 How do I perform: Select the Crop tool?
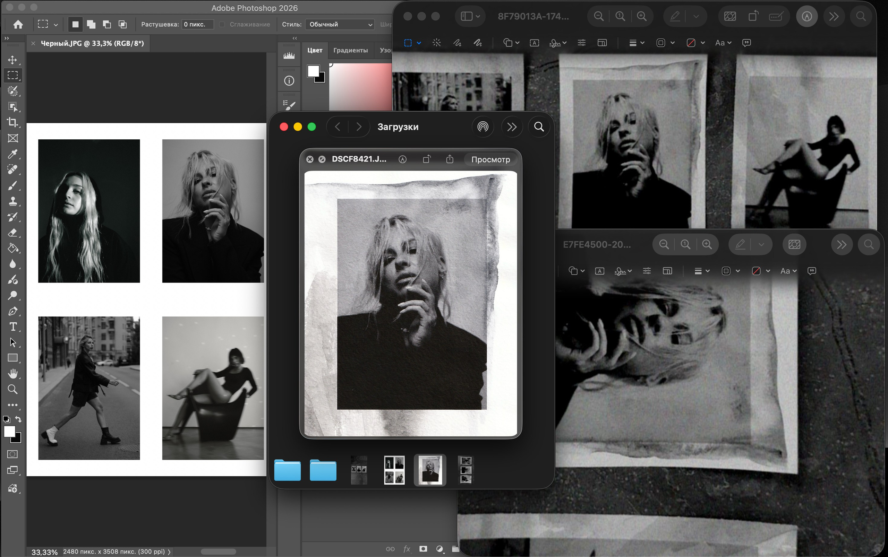click(x=12, y=122)
